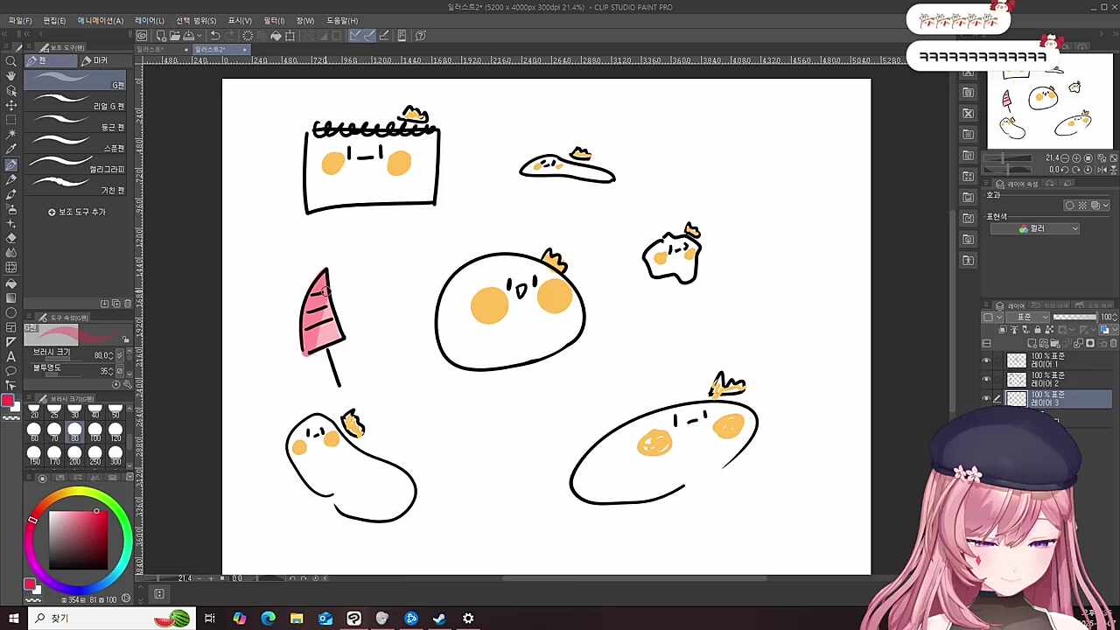Select the Text tool
This screenshot has height=630, width=1120.
(x=11, y=357)
